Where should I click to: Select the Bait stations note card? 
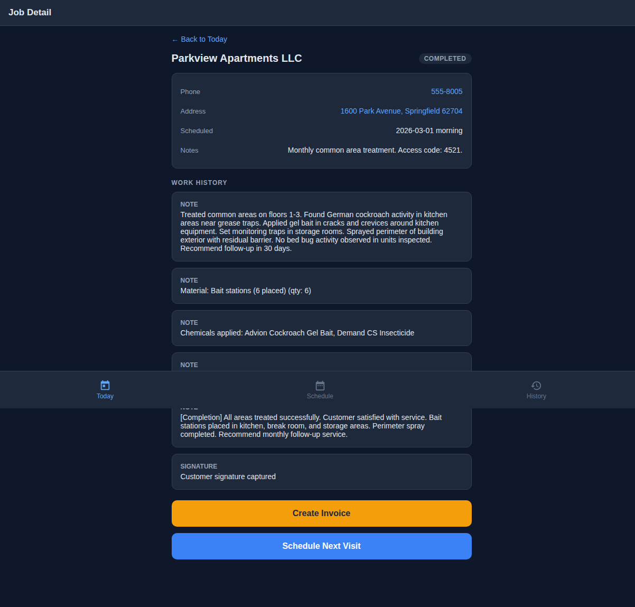click(321, 286)
